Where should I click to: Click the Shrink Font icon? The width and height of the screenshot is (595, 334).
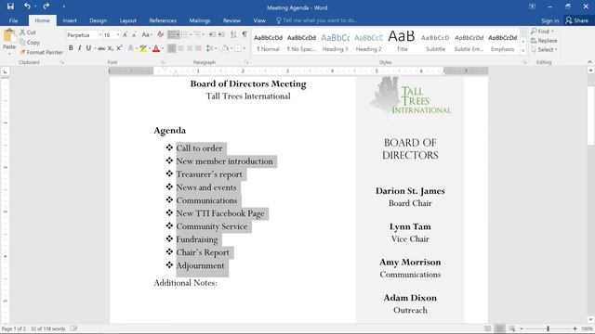(x=134, y=35)
